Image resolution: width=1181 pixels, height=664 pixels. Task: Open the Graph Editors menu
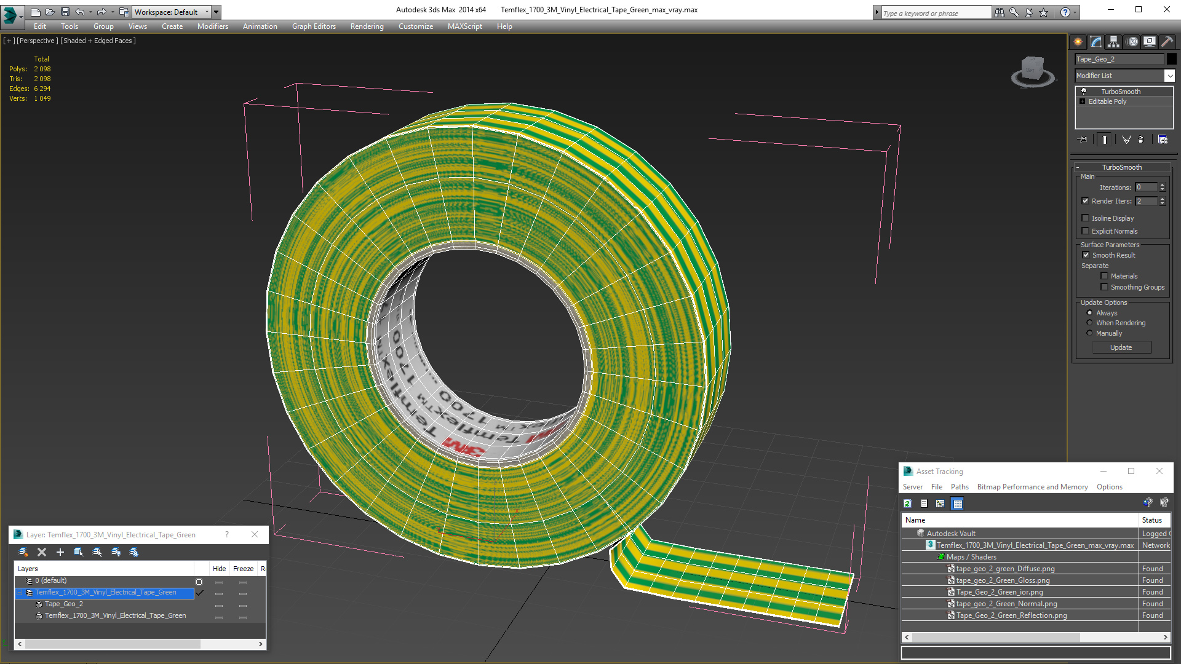pyautogui.click(x=314, y=26)
